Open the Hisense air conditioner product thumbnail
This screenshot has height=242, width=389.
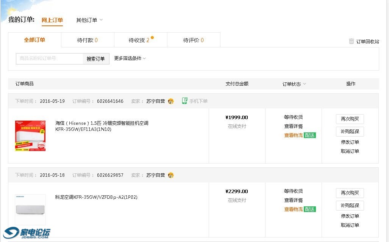coord(30,136)
